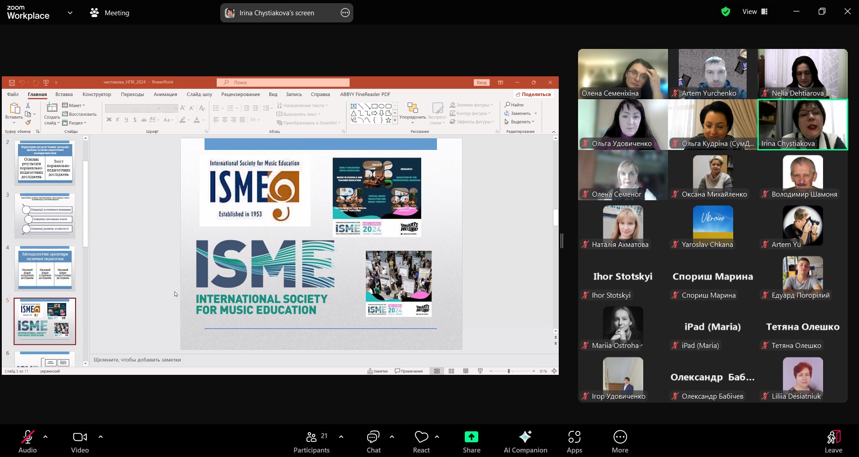Click the Save icon in PowerPoint title bar
Screen dimensions: 859x457
tap(12, 83)
